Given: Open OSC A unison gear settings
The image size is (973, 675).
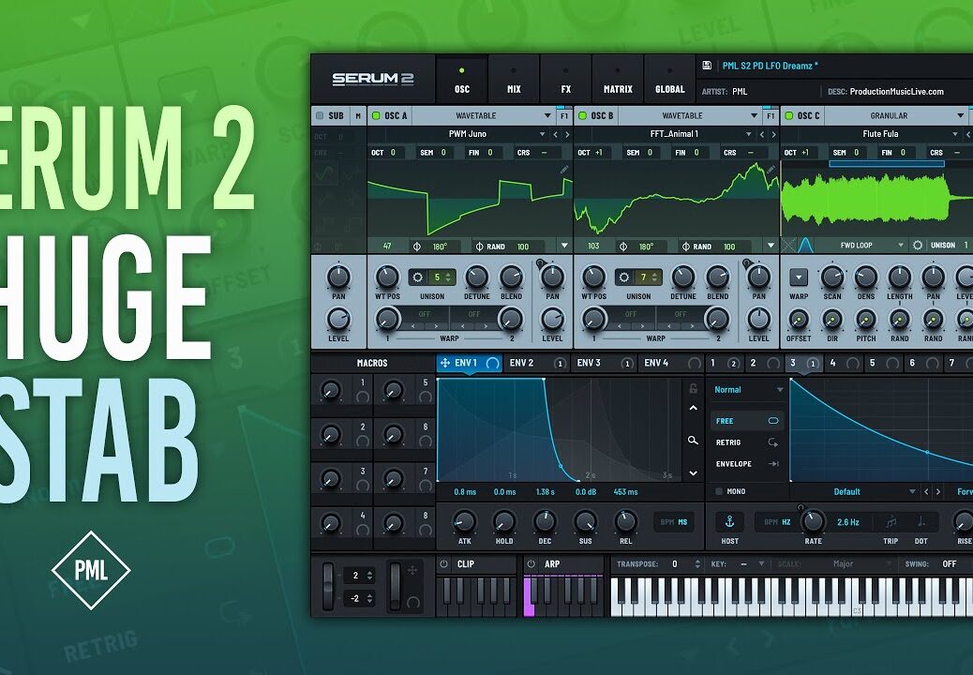Looking at the screenshot, I should (x=418, y=277).
